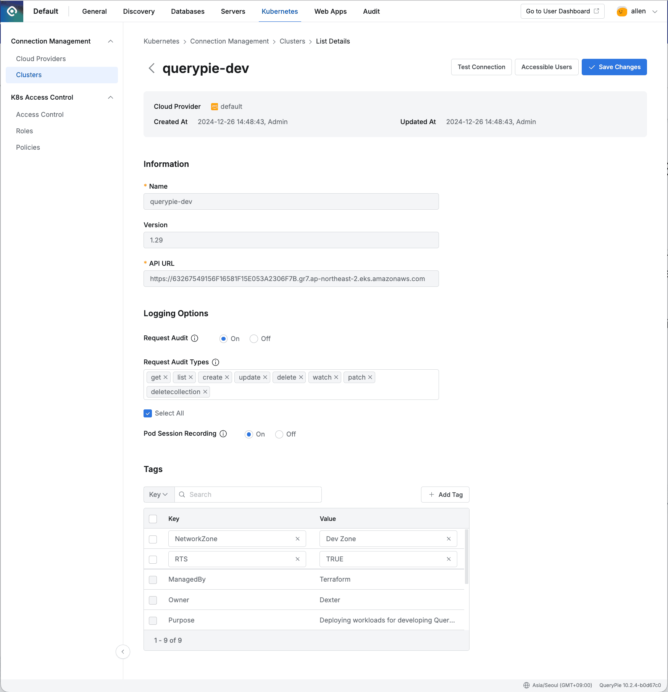The image size is (668, 692).
Task: Click the QueryPie logo icon
Action: click(x=11, y=11)
